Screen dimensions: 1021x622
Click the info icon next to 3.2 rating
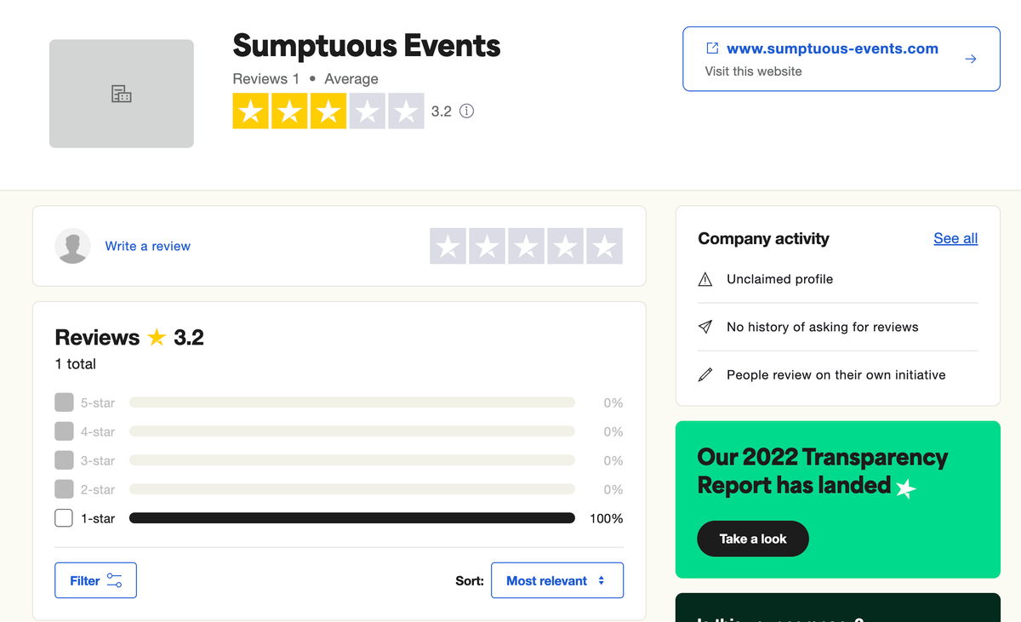coord(466,111)
